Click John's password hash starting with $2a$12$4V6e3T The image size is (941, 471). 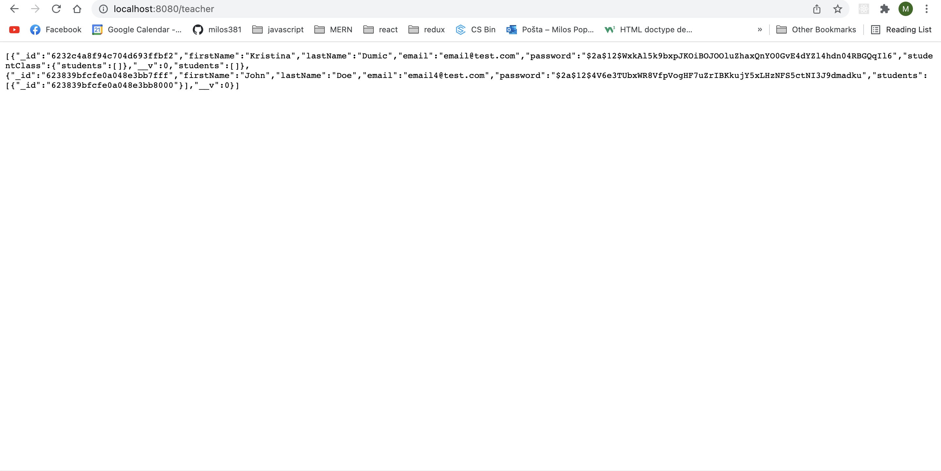click(x=709, y=75)
